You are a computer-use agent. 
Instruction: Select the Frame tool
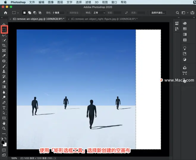(x=4, y=51)
